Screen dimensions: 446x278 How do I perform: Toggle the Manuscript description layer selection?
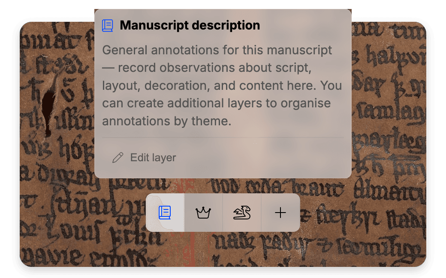[164, 212]
